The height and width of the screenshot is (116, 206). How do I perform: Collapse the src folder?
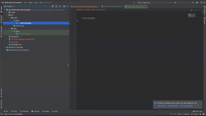[x=7, y=15]
